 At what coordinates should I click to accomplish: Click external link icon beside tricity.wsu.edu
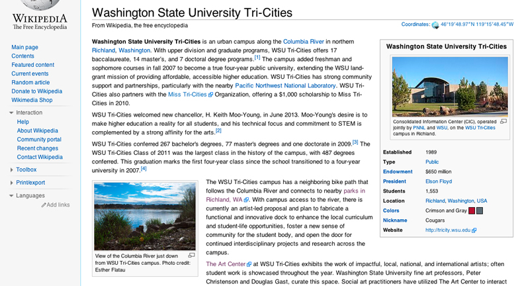(474, 230)
